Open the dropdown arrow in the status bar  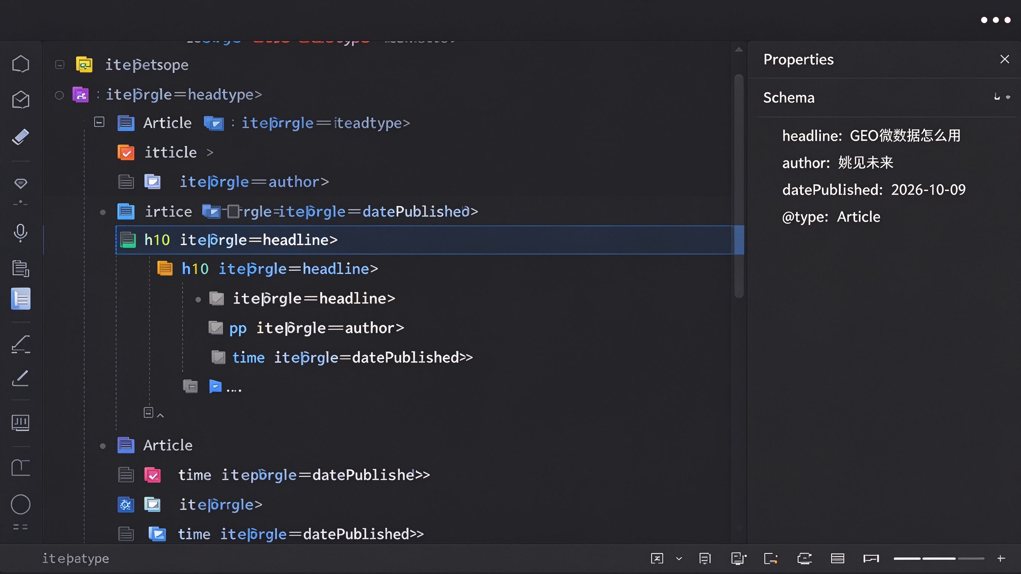(x=679, y=559)
